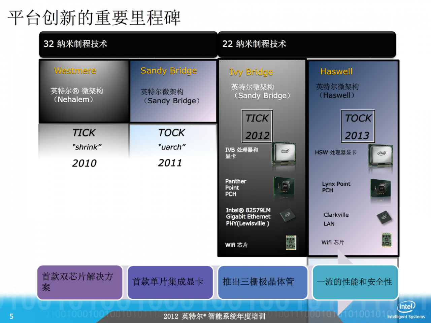
Task: Select the Westmere heading
Action: [x=75, y=71]
